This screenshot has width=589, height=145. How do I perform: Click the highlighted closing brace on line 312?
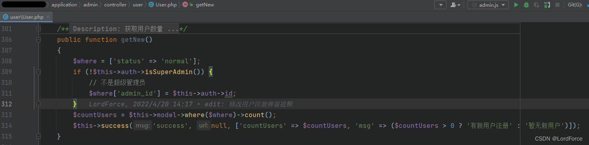(75, 104)
